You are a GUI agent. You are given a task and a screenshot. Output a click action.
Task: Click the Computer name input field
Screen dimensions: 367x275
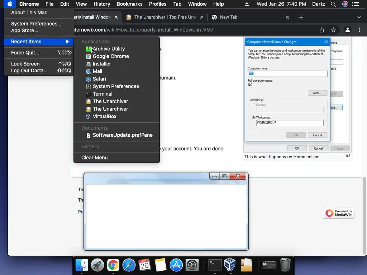pyautogui.click(x=287, y=73)
